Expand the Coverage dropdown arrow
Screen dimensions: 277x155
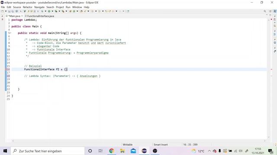coord(59,11)
